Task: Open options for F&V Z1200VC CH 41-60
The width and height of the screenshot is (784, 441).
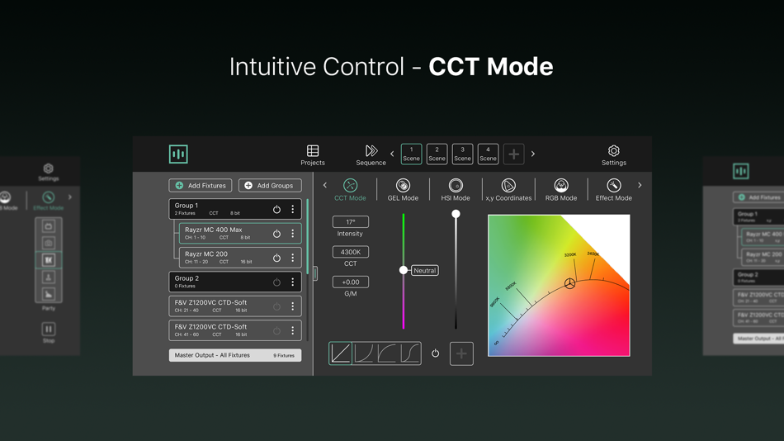Action: 293,330
